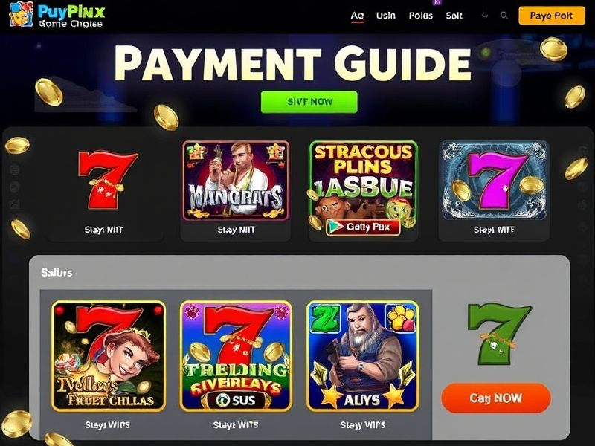The width and height of the screenshot is (595, 446).
Task: Click the orange Cay NOW button
Action: point(496,398)
